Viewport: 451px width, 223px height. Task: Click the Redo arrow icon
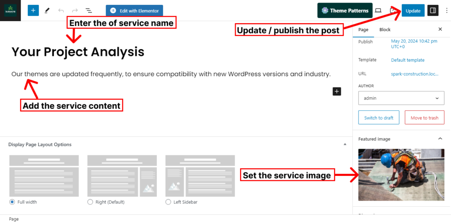coord(74,10)
